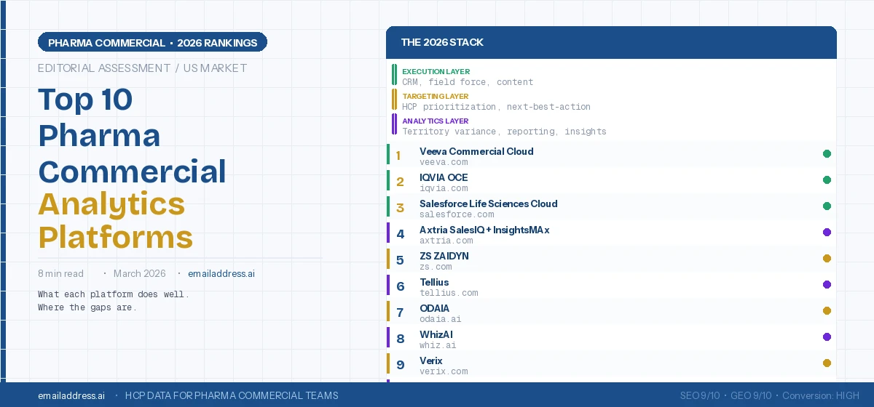Click 'HCP prioritization, next-best-action' description
Viewport: 874px width, 407px height.
(496, 107)
